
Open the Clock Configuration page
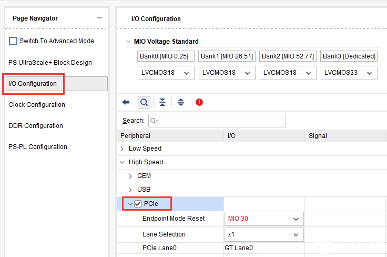tap(37, 105)
